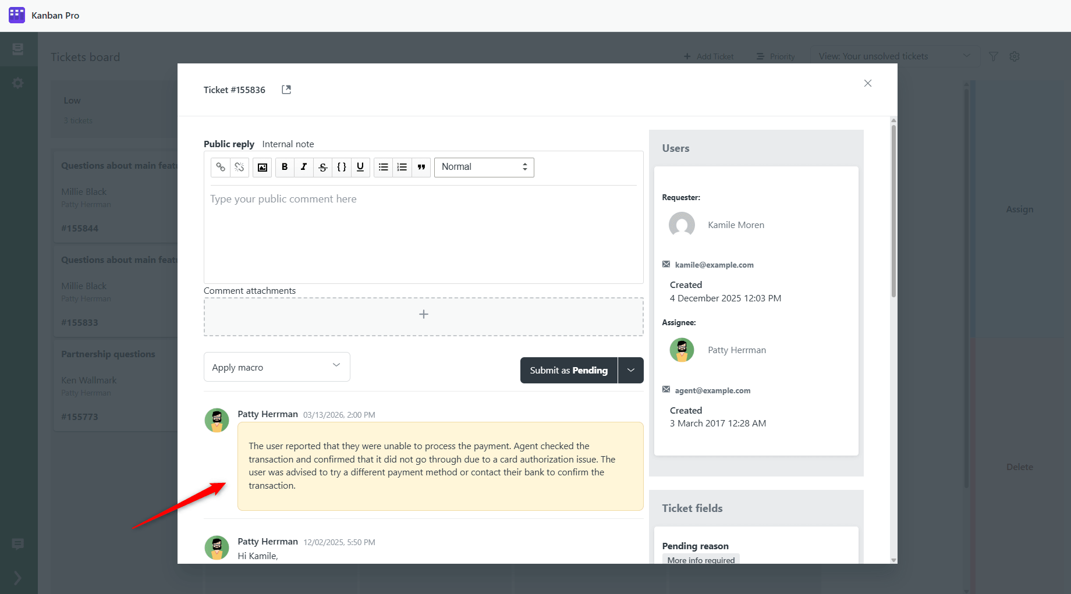The height and width of the screenshot is (594, 1071).
Task: Open the filter icon near the view selector
Action: point(994,56)
